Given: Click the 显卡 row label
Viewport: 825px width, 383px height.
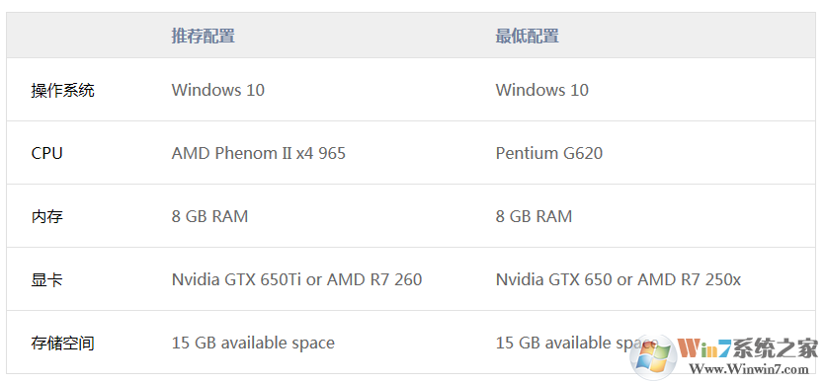Looking at the screenshot, I should click(46, 279).
